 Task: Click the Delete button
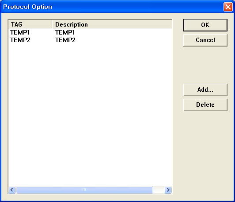pyautogui.click(x=205, y=105)
